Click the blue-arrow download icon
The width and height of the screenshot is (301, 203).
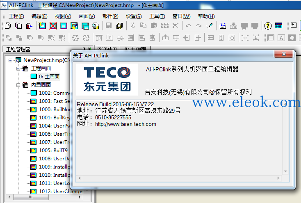click(x=223, y=26)
